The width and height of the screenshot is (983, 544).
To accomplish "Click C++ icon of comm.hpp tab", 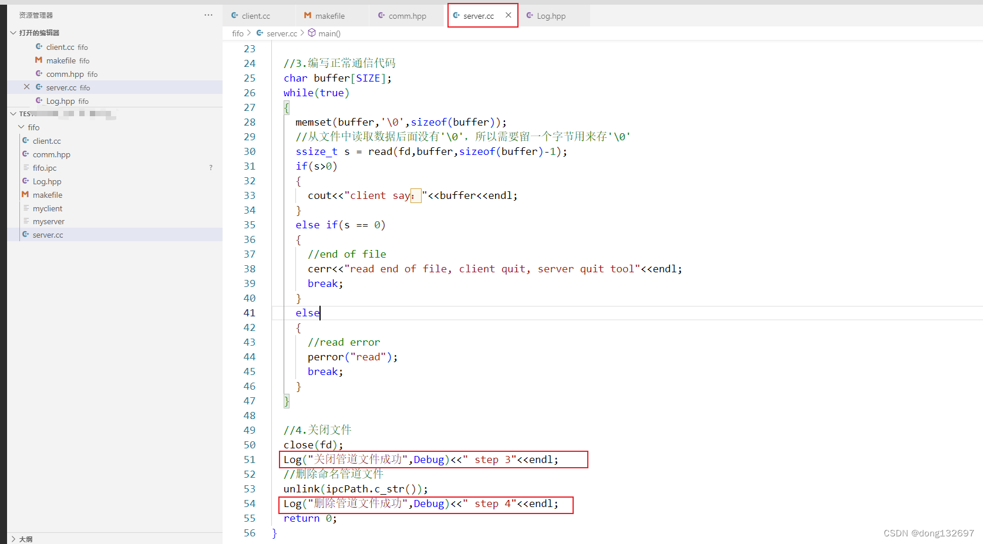I will 382,15.
